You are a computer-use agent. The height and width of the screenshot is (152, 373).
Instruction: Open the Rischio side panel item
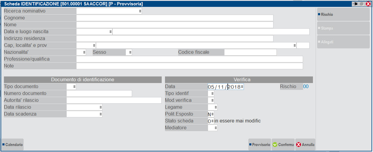click(343, 14)
